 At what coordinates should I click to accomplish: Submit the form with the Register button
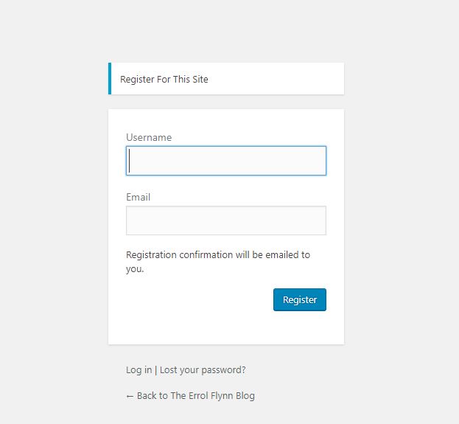[x=300, y=299]
